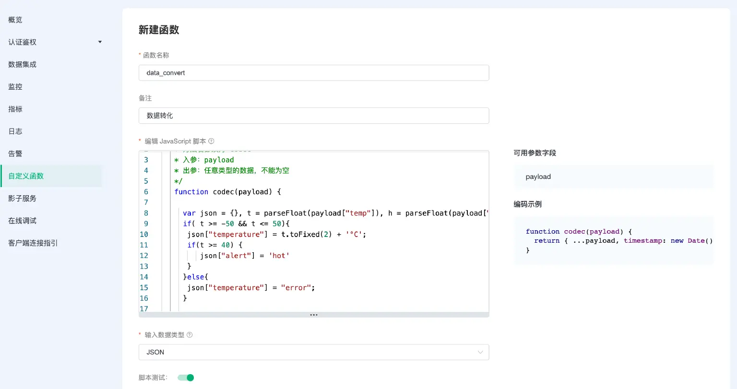The height and width of the screenshot is (389, 737).
Task: Expand the 认证鉴权 sidebar menu arrow
Action: pos(100,42)
